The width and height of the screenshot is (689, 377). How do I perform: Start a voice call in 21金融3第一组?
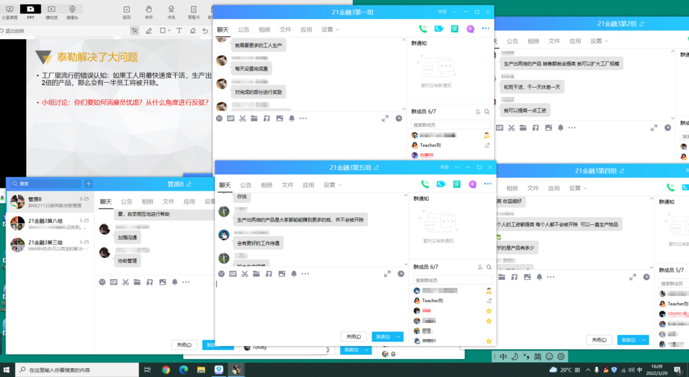pyautogui.click(x=423, y=29)
